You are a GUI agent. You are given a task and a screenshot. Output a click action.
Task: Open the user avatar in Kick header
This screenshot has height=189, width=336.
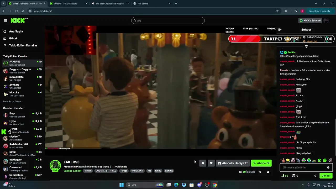coord(326,20)
